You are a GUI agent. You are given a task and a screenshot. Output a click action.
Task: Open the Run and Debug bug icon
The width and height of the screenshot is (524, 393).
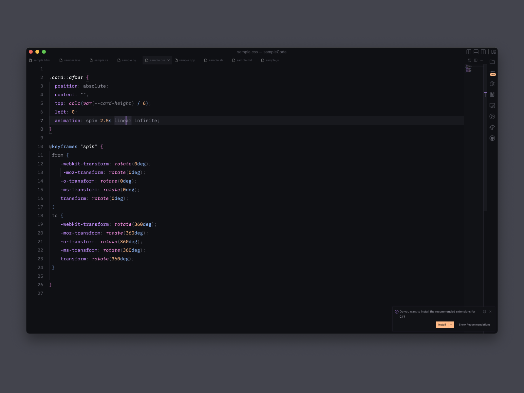492,84
